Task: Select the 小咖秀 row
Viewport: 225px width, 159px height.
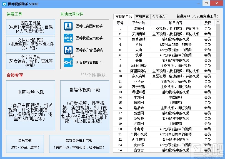Action: pyautogui.click(x=164, y=129)
